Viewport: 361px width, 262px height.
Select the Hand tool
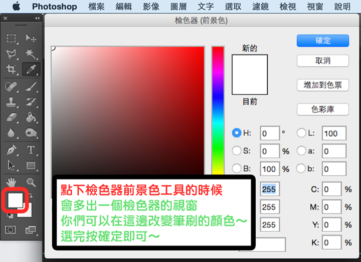click(11, 182)
